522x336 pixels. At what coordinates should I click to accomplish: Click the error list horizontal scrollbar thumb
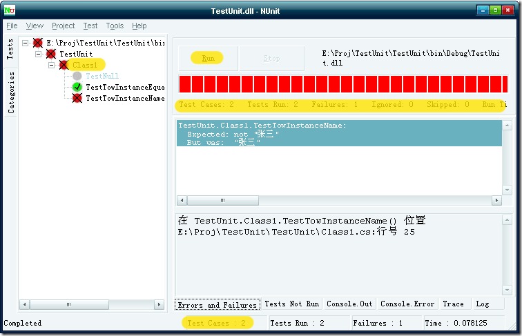(223, 200)
